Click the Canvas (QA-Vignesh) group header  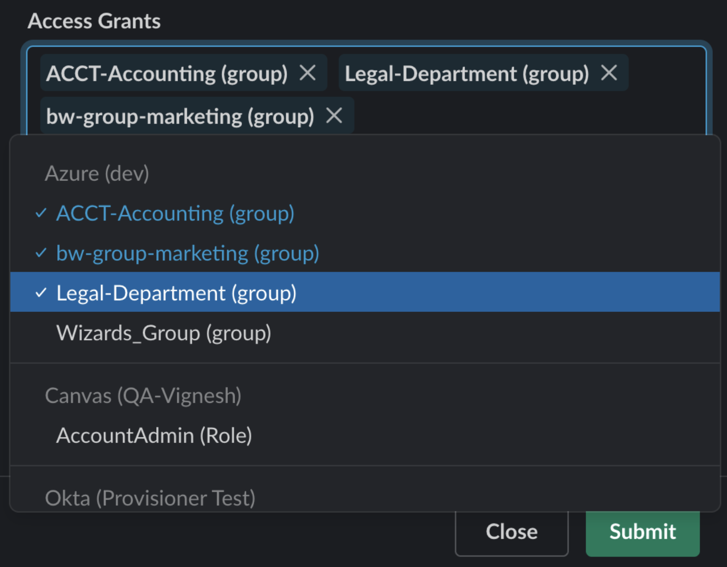coord(143,396)
